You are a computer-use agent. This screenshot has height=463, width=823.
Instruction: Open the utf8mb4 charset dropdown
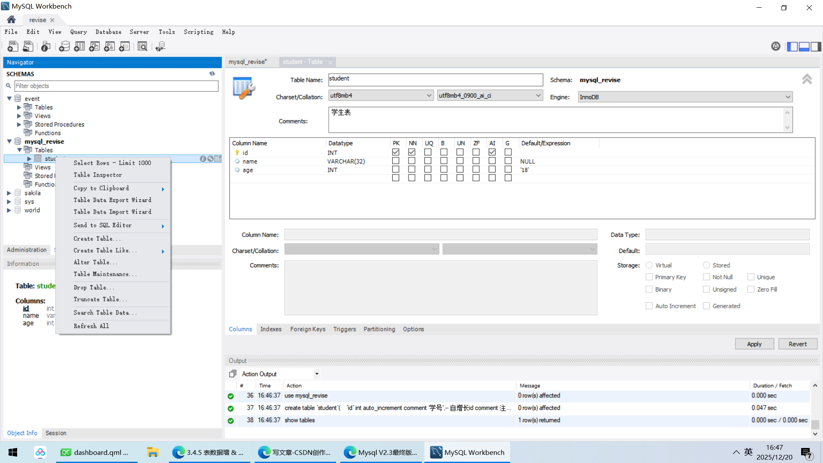[381, 95]
